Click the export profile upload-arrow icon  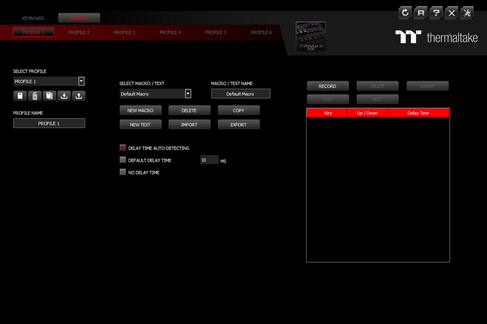pyautogui.click(x=79, y=96)
